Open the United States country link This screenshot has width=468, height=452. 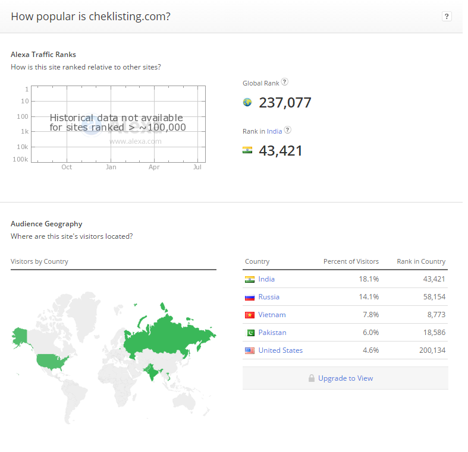coord(280,350)
